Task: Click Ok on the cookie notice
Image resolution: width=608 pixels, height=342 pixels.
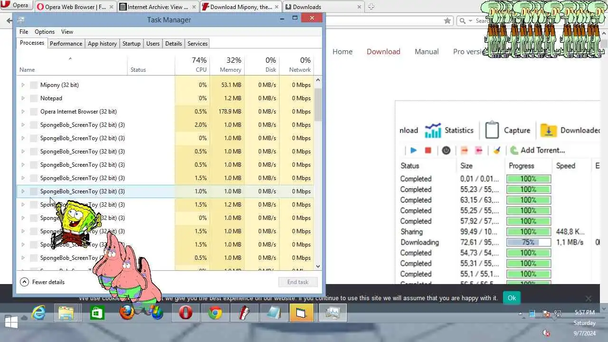Action: click(x=512, y=298)
